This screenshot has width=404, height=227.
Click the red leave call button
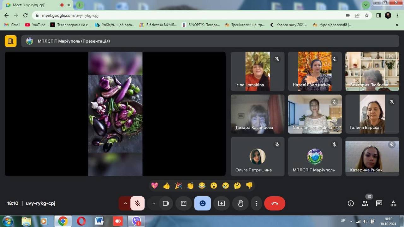[275, 203]
